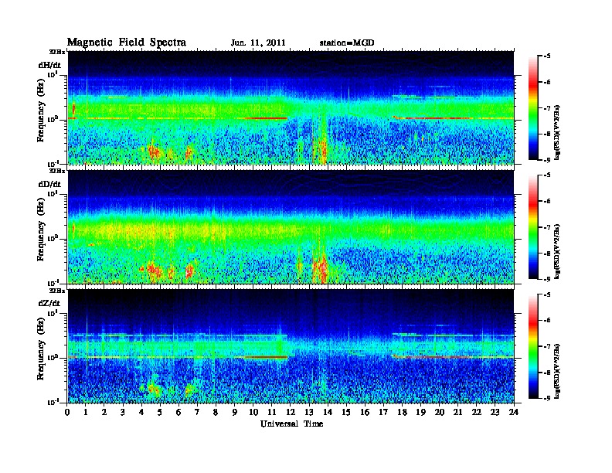Viewport: 612px width, 473px height.
Task: Click hour "10" on the Universal Time axis
Action: [x=253, y=413]
